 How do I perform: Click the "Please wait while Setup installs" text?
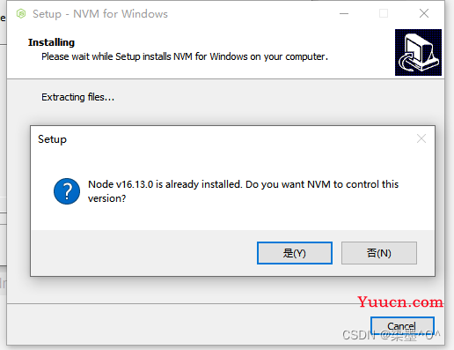coord(106,56)
